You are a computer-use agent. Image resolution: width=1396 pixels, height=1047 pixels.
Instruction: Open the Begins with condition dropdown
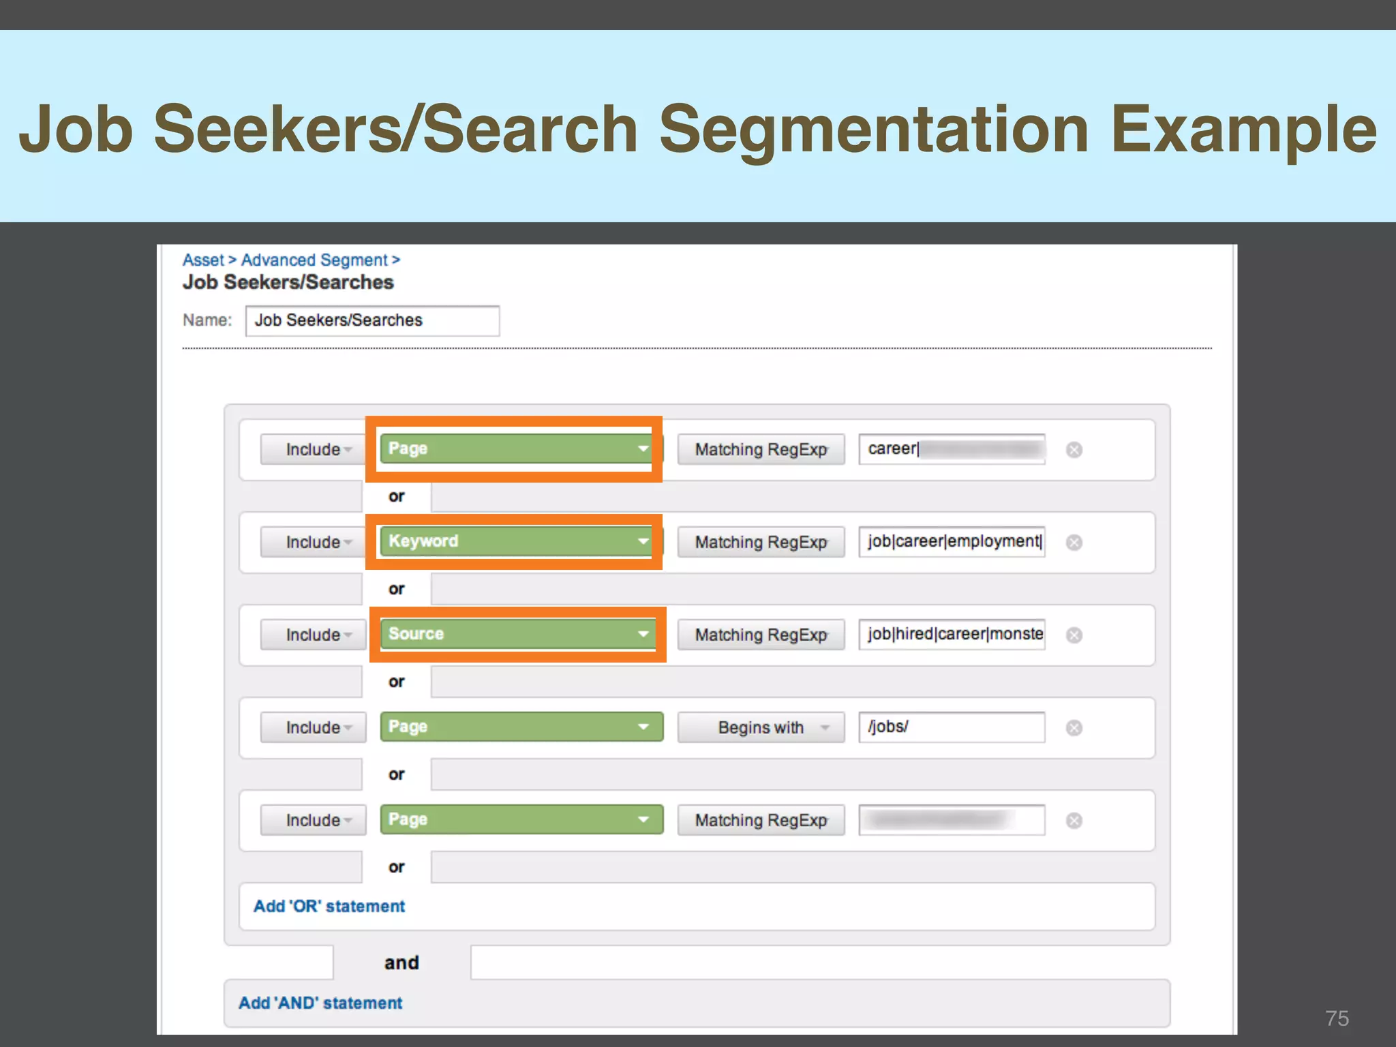(x=761, y=728)
